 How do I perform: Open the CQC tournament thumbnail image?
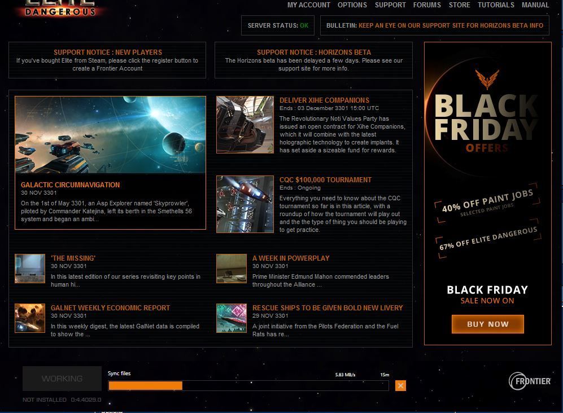tap(245, 204)
